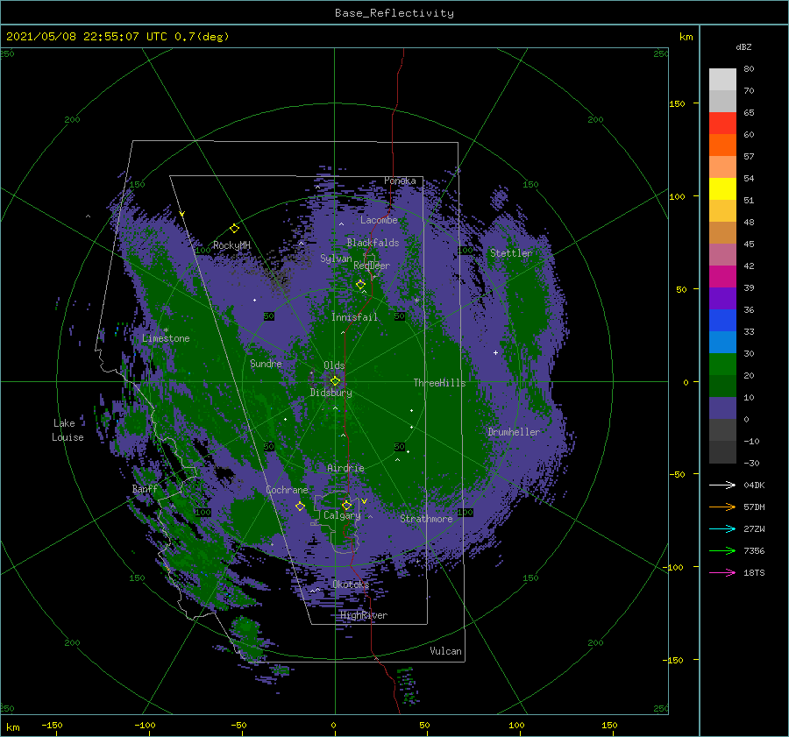This screenshot has width=789, height=737.
Task: Click the Lake Louise label on map
Action: (x=68, y=430)
